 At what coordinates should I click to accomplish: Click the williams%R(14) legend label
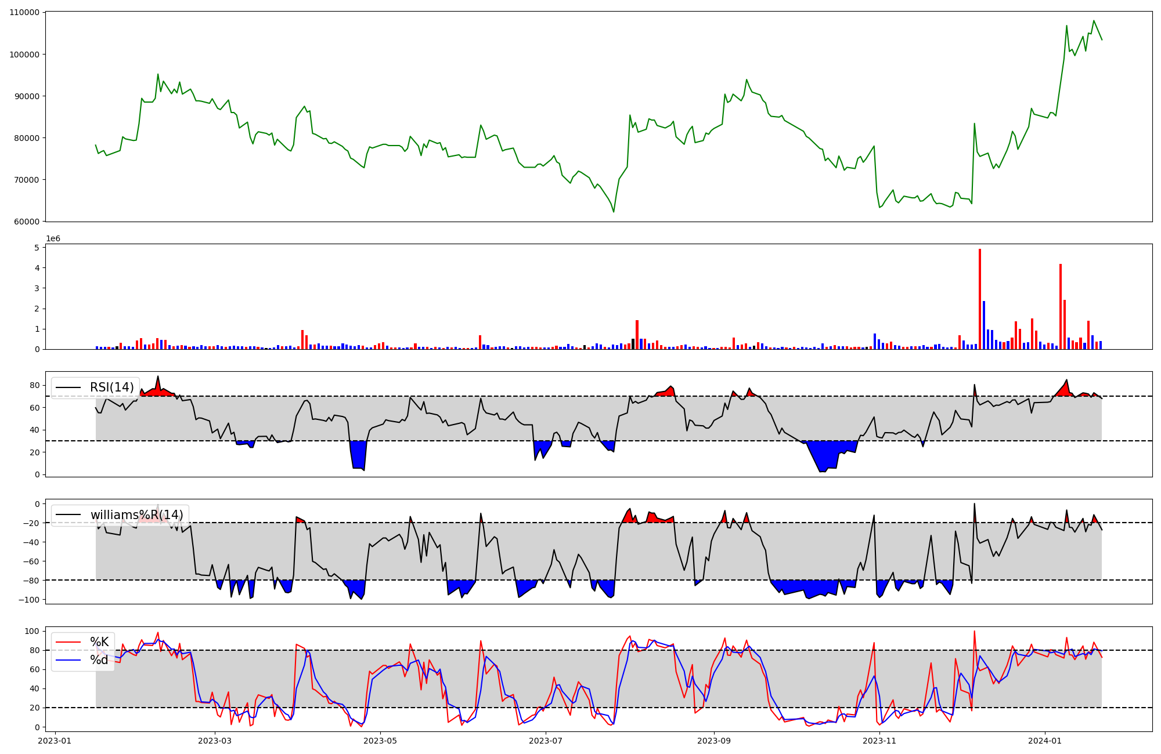pyautogui.click(x=136, y=515)
